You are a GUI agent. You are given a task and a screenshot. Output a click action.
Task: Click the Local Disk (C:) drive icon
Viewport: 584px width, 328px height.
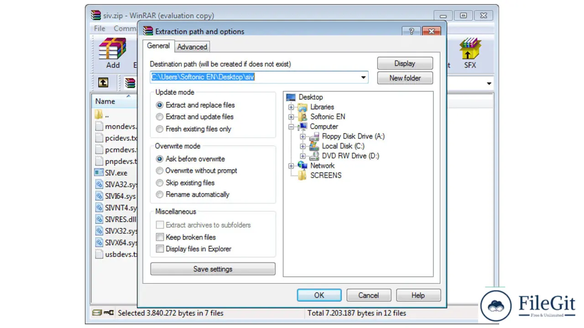point(314,146)
